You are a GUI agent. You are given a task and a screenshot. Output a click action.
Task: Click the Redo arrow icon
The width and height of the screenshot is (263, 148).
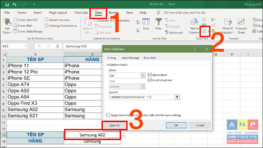click(24, 4)
